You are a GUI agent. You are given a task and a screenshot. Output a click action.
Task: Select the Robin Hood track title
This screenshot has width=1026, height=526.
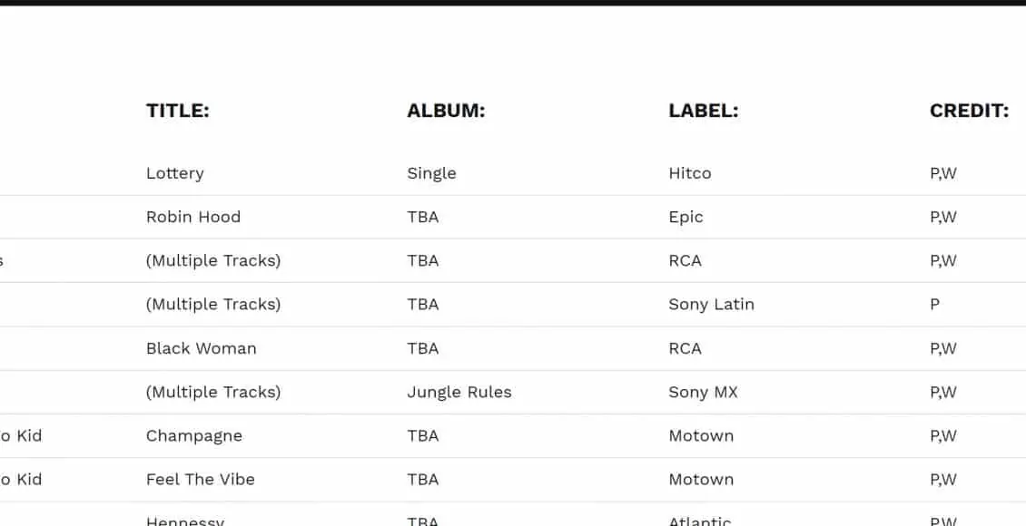pos(193,217)
